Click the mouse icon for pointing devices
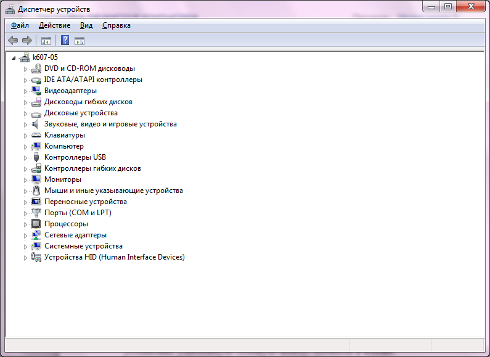Screen dimensions: 490x357 (36, 191)
